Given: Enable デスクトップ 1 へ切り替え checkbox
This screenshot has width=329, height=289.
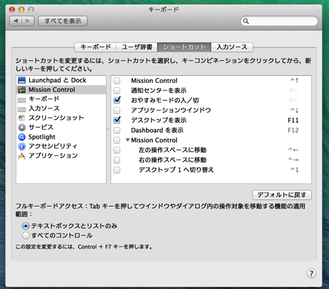Looking at the screenshot, I should (x=117, y=170).
